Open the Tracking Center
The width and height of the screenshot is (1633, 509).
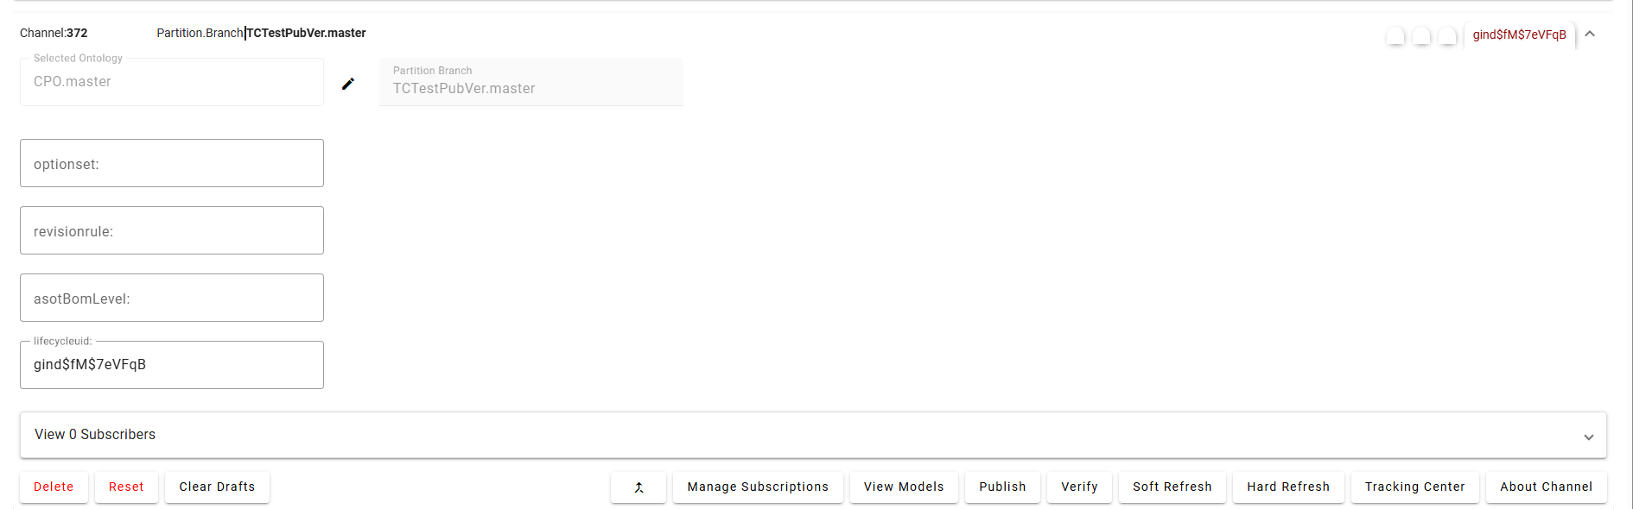tap(1414, 487)
